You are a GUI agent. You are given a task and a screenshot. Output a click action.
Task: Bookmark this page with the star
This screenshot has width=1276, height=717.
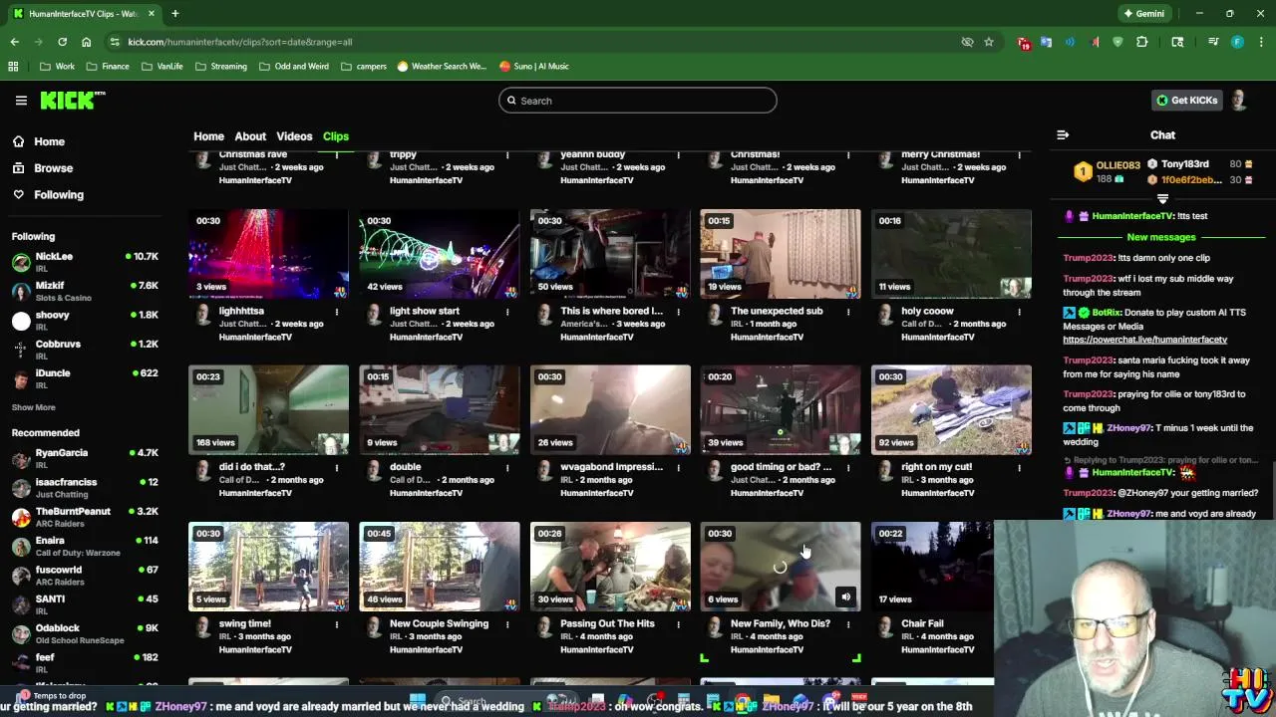pyautogui.click(x=989, y=42)
